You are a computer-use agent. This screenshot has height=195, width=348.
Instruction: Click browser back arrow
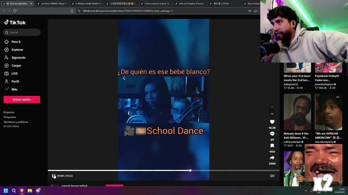click(4, 11)
